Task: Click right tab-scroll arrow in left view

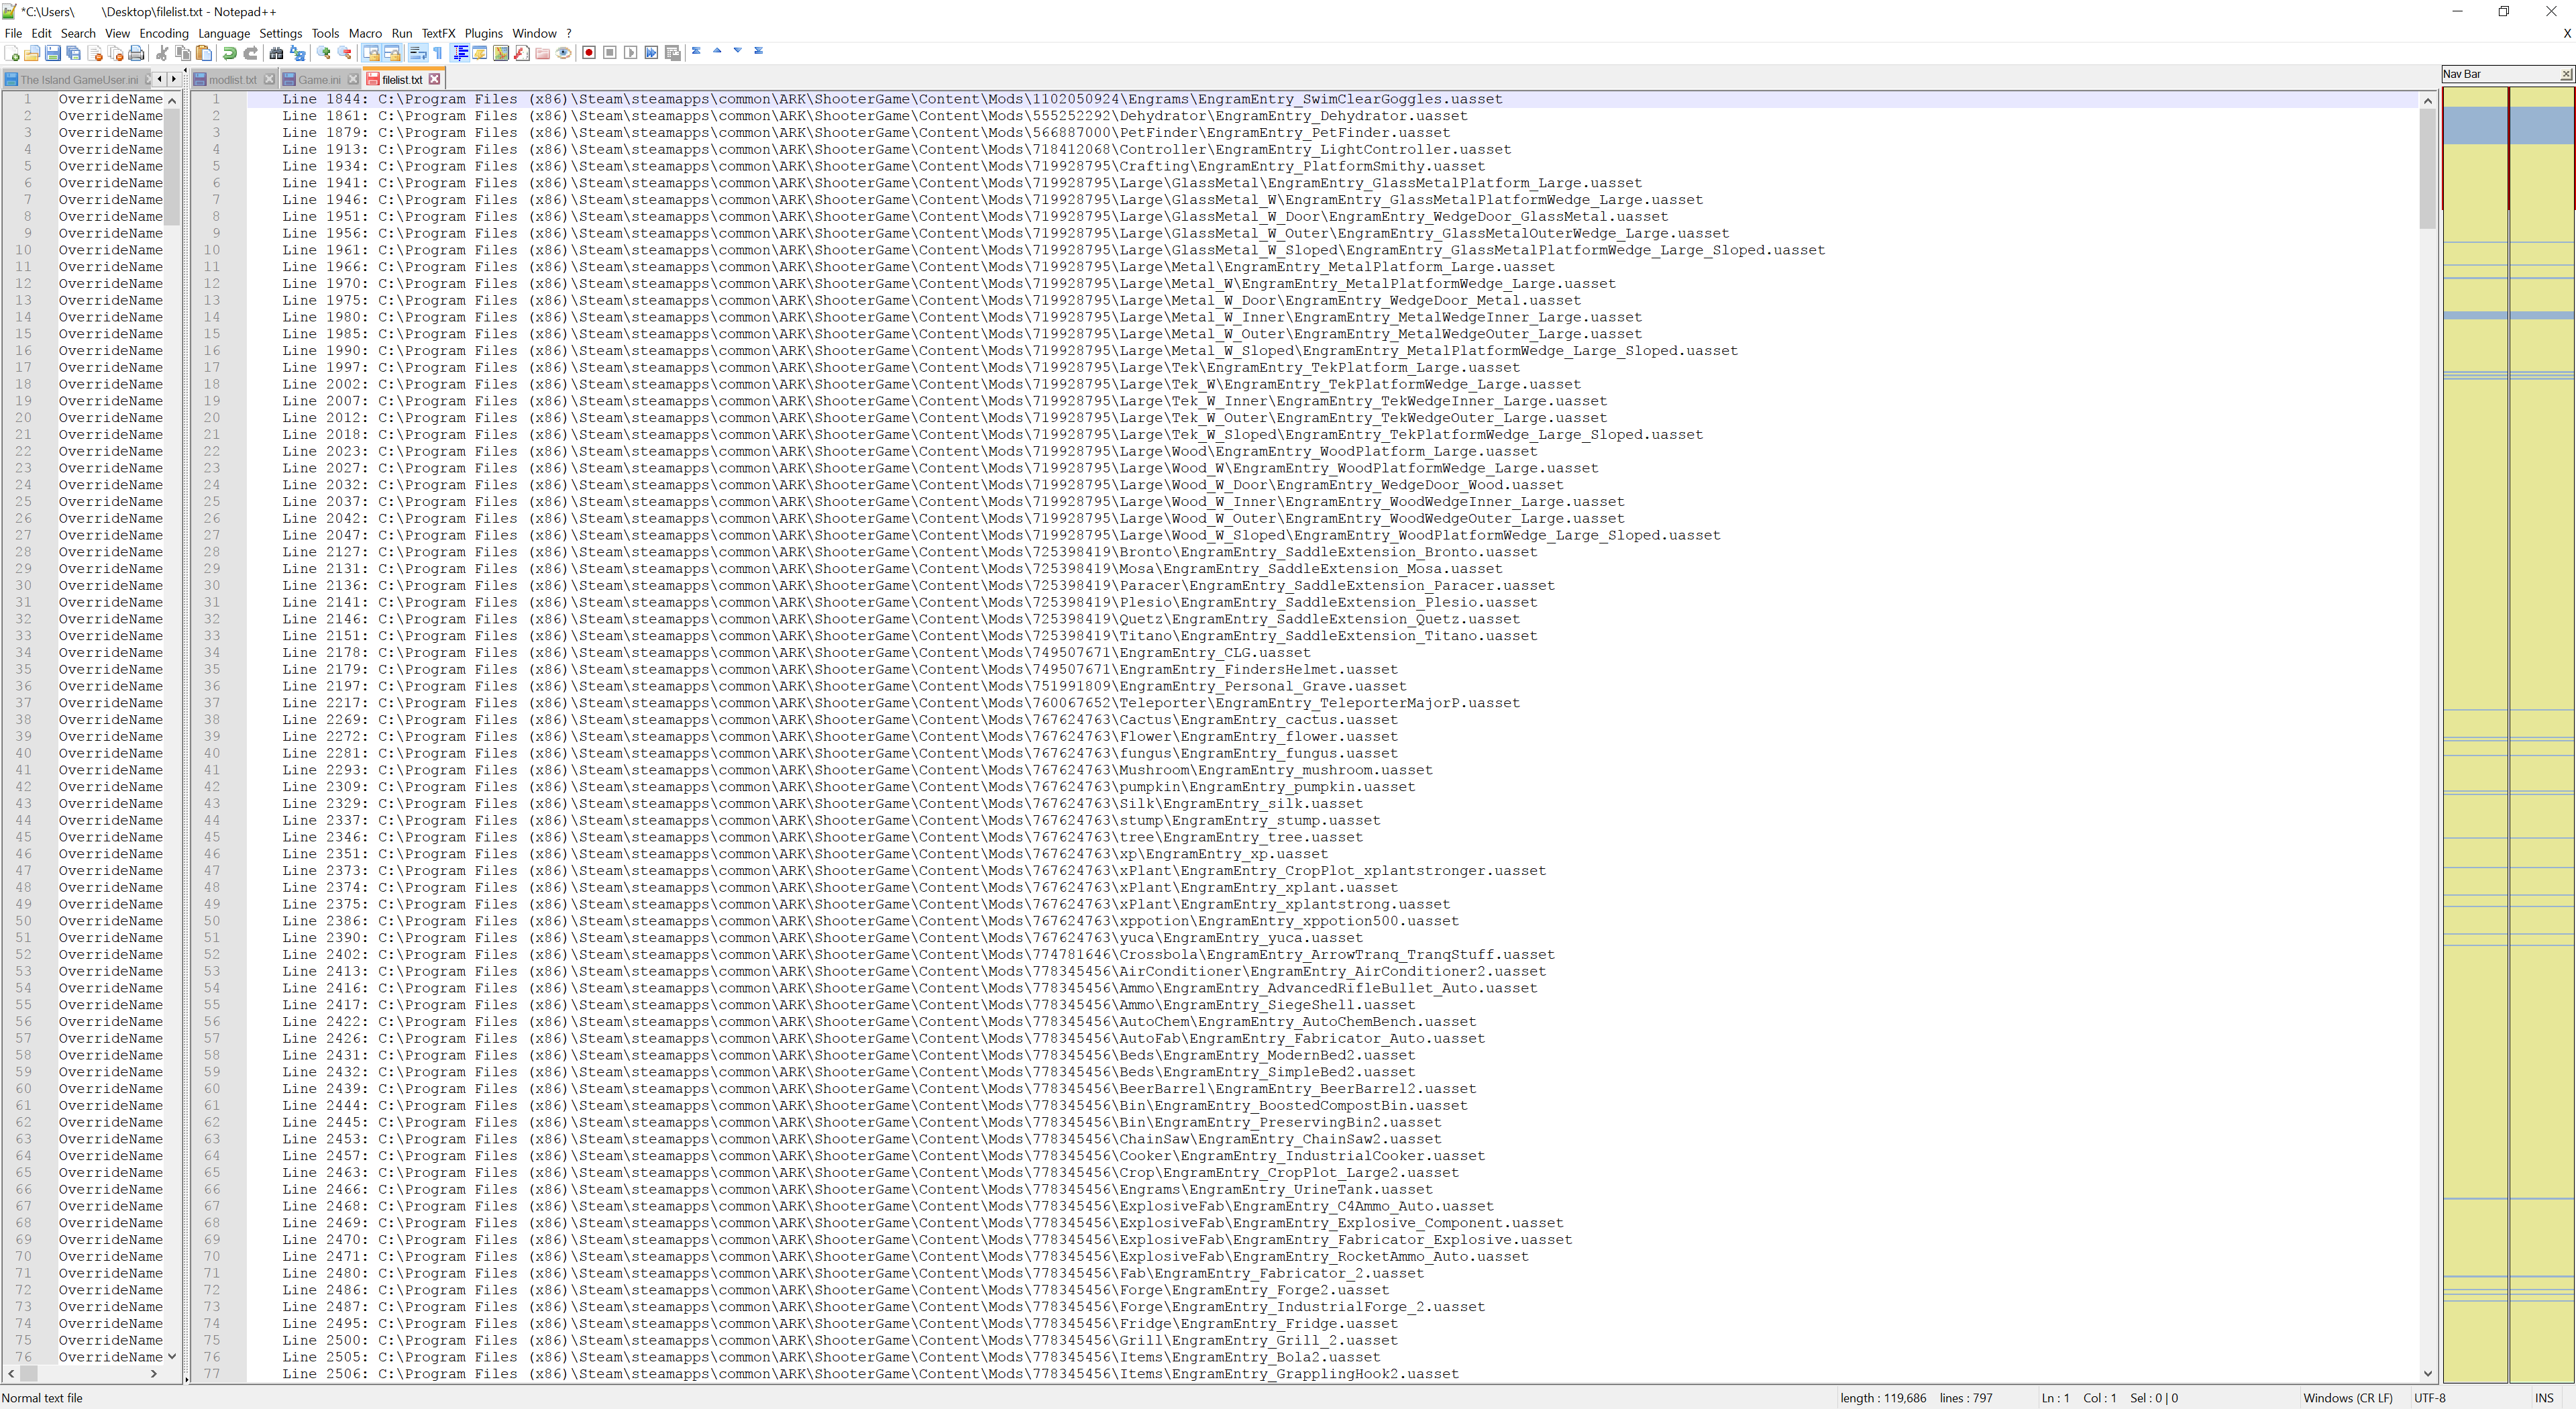Action: tap(174, 79)
